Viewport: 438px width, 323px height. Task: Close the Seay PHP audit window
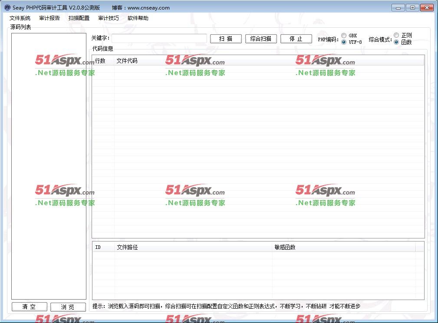[x=427, y=8]
